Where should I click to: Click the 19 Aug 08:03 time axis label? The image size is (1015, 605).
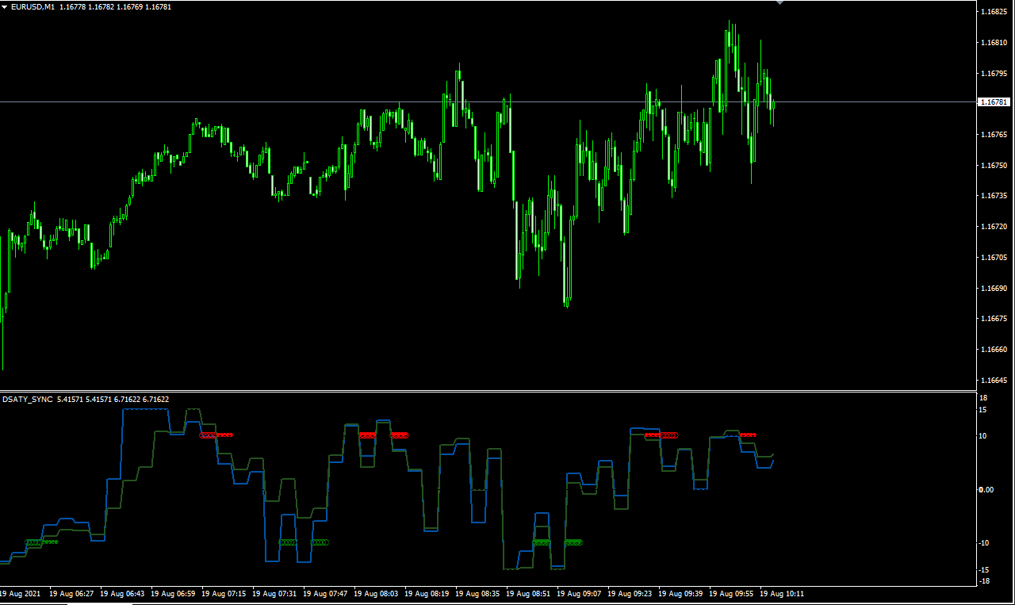click(x=377, y=593)
